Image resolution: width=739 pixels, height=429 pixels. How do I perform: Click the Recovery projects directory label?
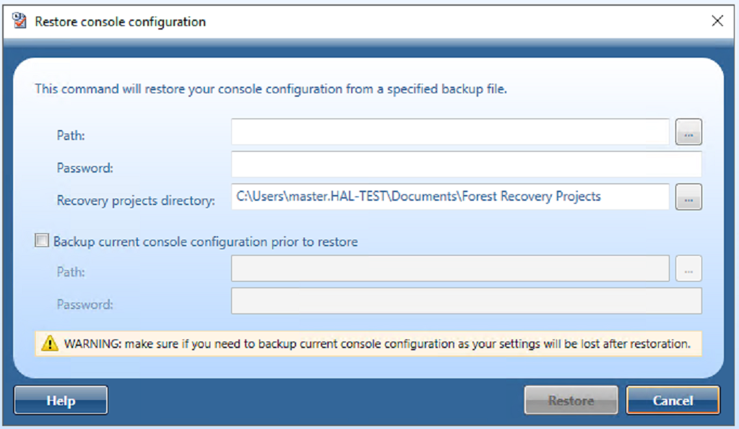[x=136, y=201]
